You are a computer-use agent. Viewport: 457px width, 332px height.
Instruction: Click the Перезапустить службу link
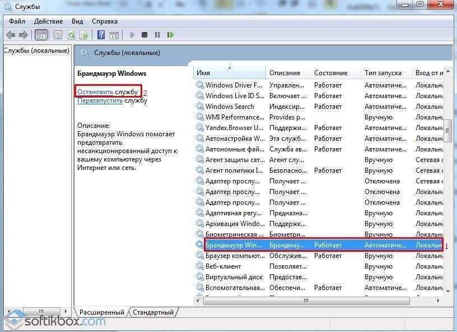[x=100, y=100]
